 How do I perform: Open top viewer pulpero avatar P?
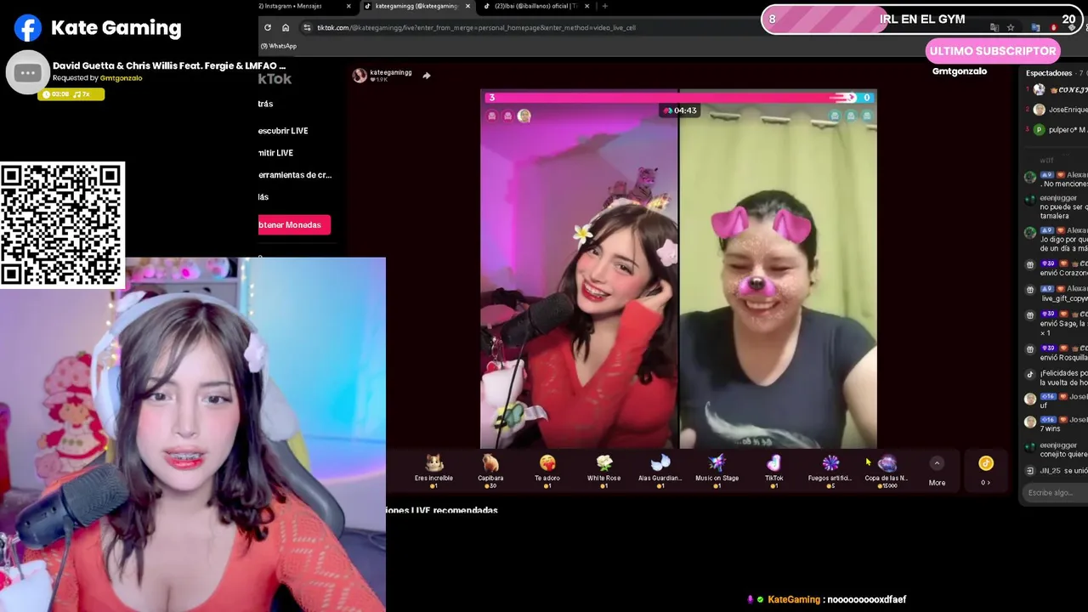coord(1039,130)
